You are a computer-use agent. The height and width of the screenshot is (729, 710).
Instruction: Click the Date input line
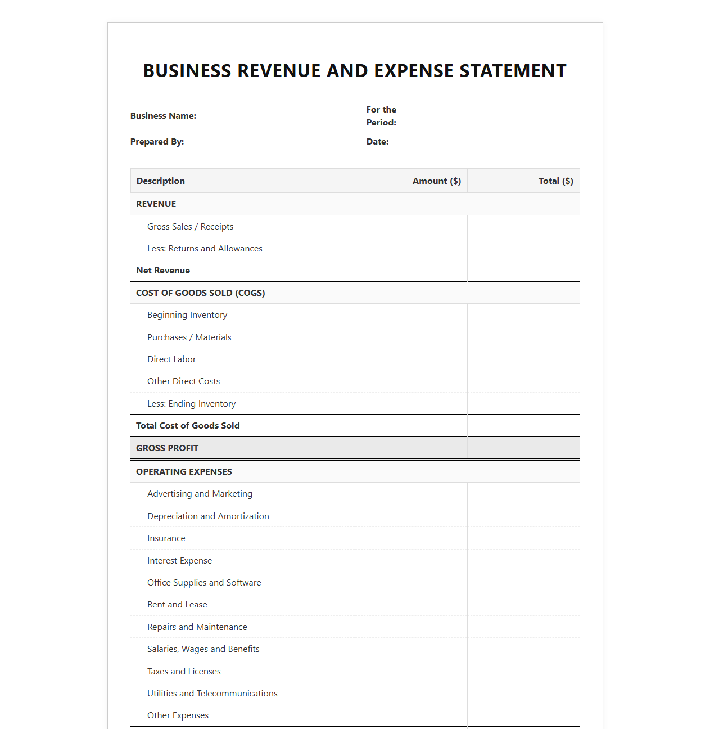[501, 142]
